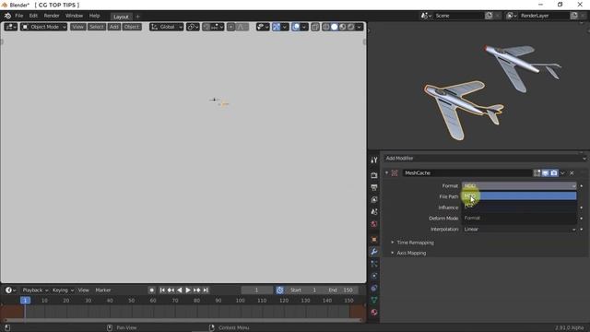Open View Layer properties tab
The height and width of the screenshot is (332, 590).
tap(374, 200)
